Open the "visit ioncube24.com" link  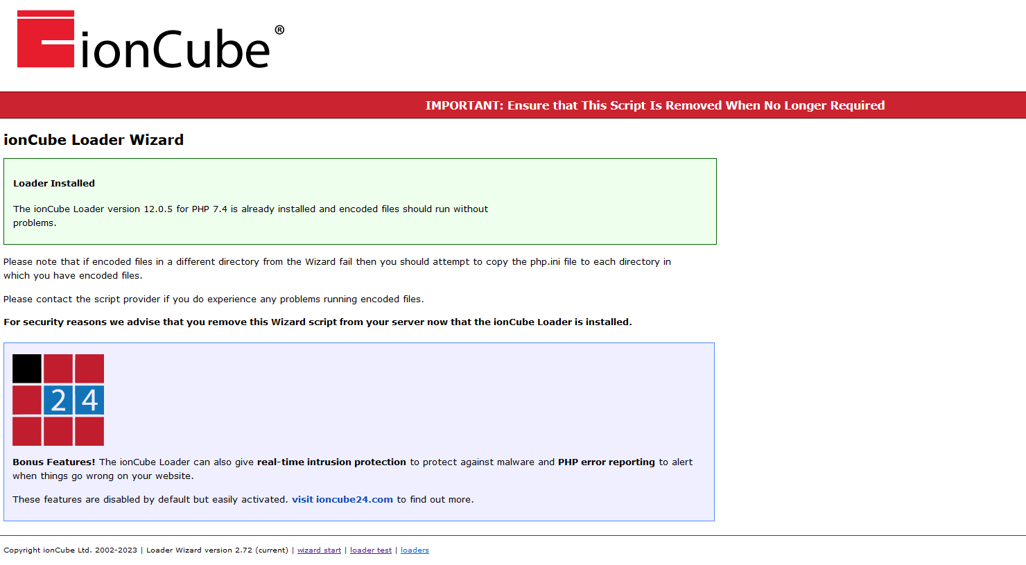point(342,499)
